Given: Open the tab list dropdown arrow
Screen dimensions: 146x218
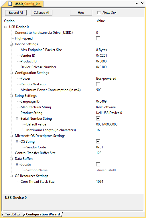Looking at the screenshot, I should click(137, 3).
